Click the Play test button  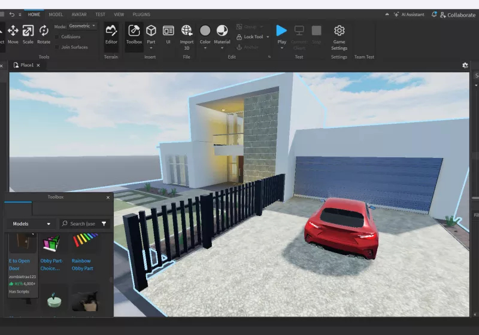coord(281,31)
